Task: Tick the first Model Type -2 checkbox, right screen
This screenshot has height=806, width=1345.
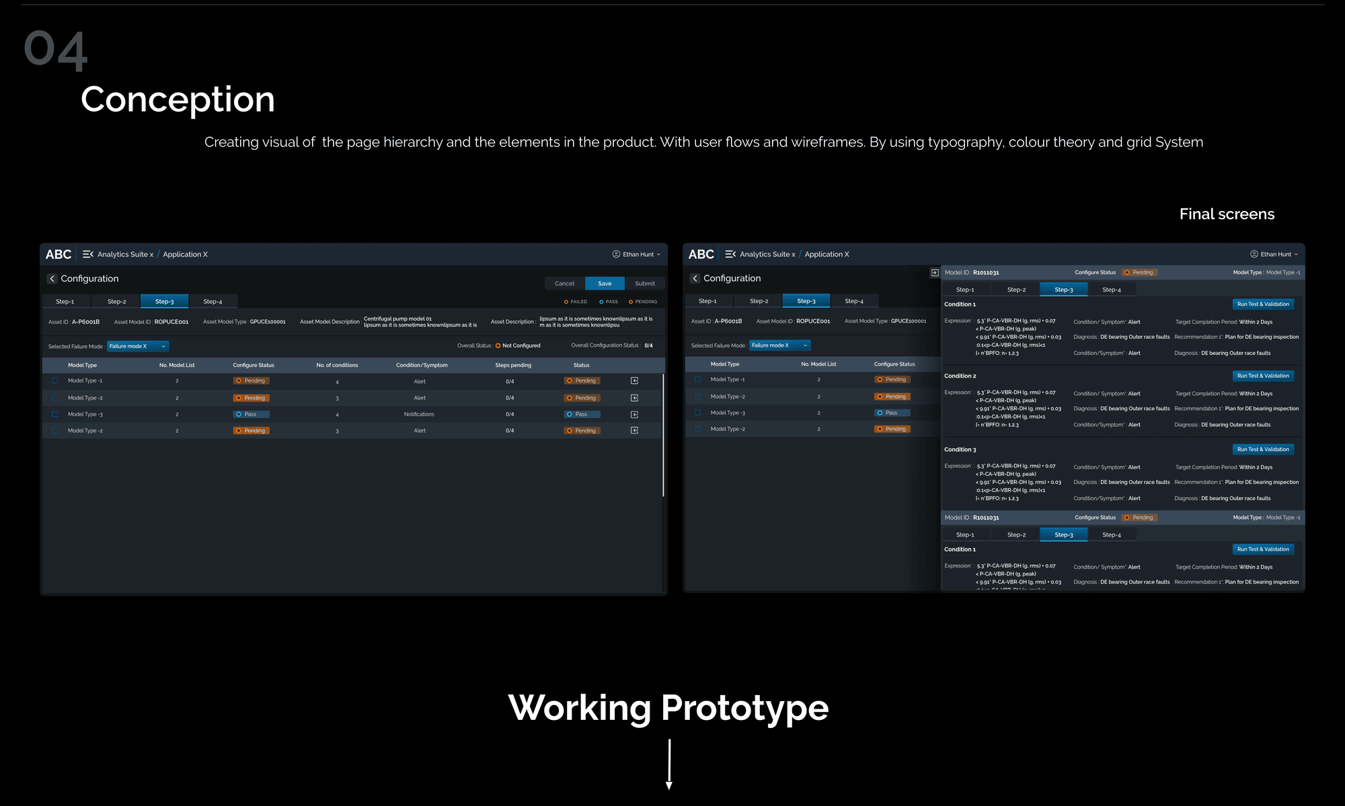Action: (698, 397)
